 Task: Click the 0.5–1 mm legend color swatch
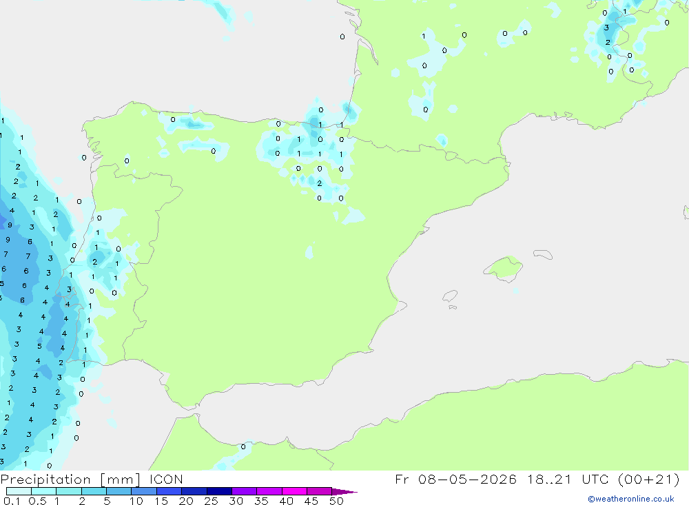point(44,491)
